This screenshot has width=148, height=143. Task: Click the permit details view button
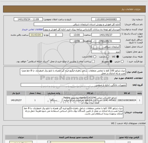21,142
